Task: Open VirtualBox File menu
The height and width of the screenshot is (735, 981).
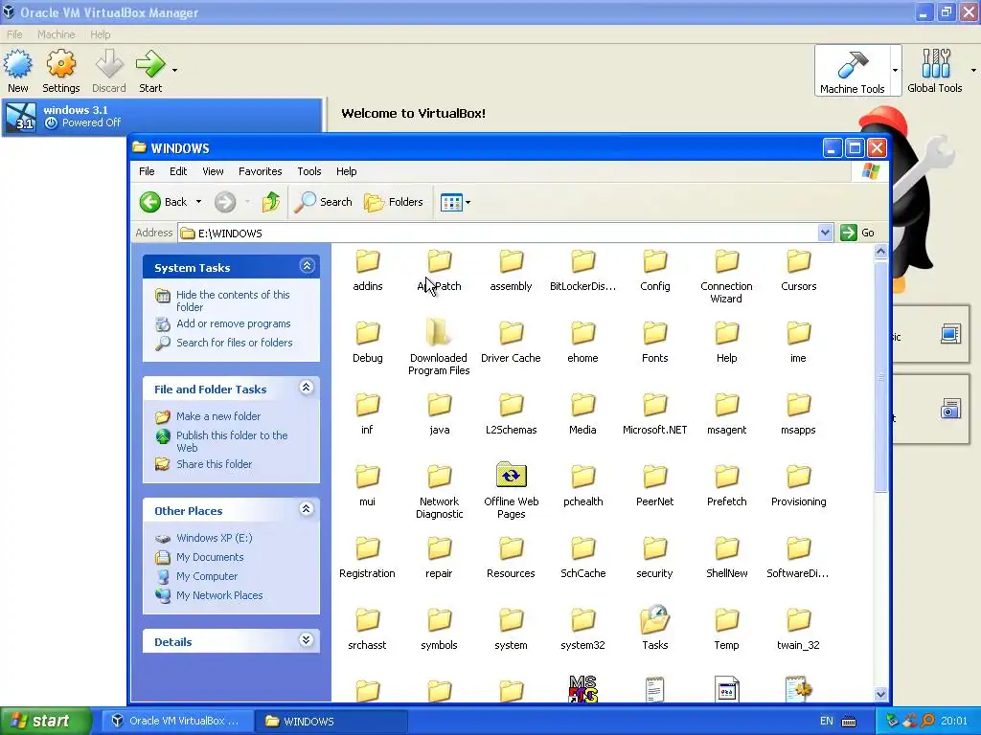Action: click(x=14, y=34)
